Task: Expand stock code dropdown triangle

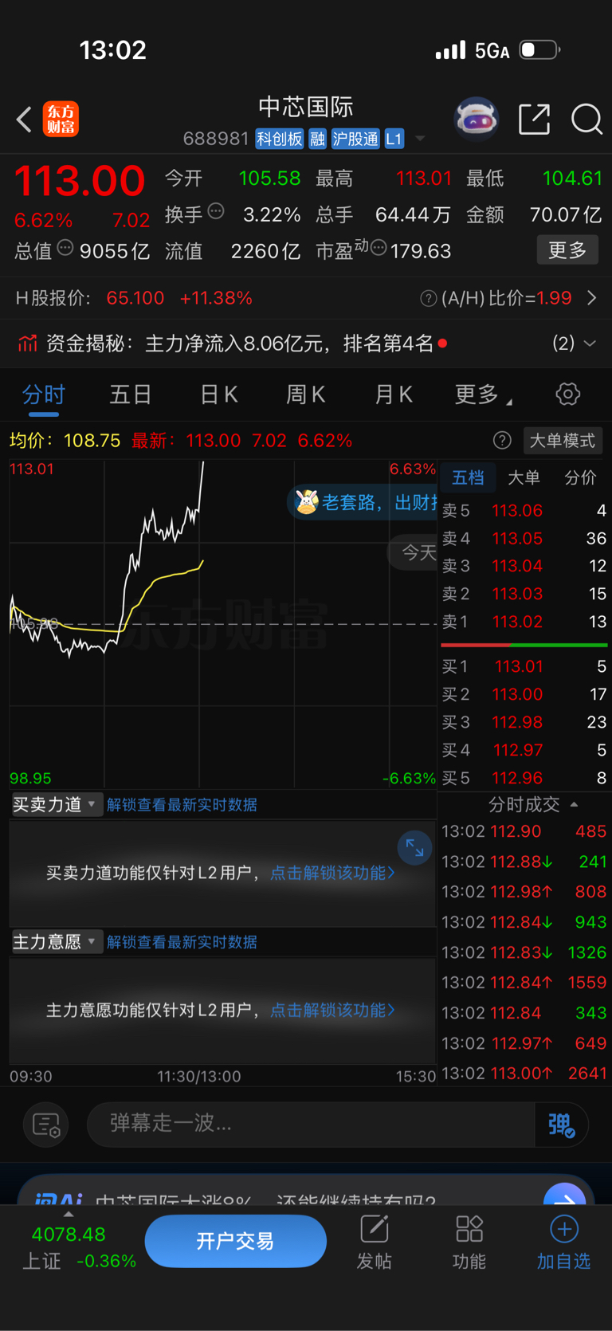Action: [x=420, y=139]
